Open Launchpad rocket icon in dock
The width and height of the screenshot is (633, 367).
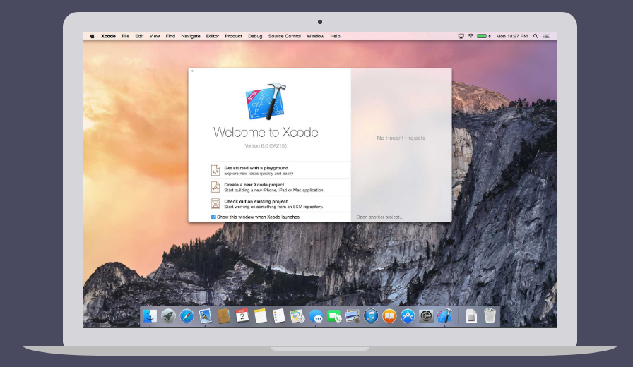pyautogui.click(x=168, y=315)
